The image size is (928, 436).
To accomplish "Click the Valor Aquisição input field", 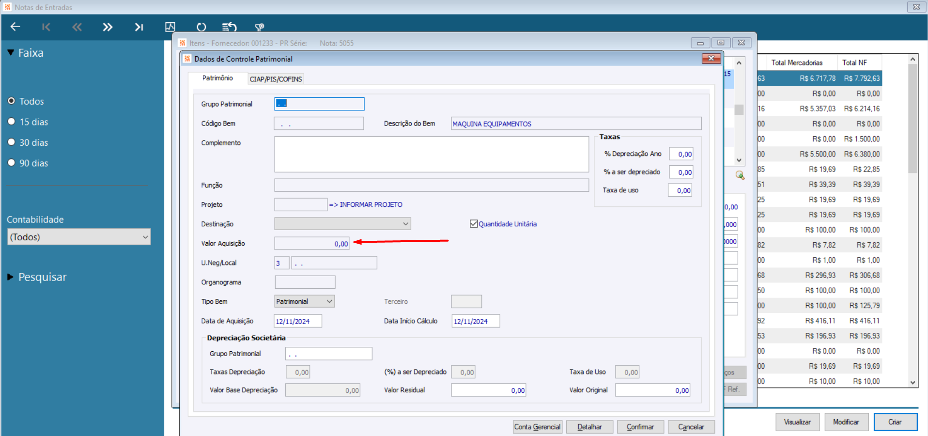I will pyautogui.click(x=312, y=243).
